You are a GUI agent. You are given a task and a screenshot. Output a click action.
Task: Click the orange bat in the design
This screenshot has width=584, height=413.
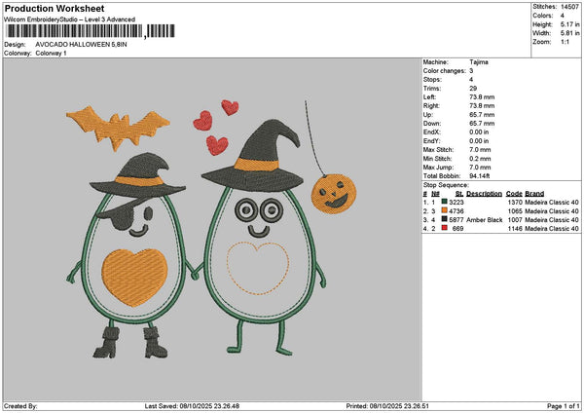[x=116, y=125]
